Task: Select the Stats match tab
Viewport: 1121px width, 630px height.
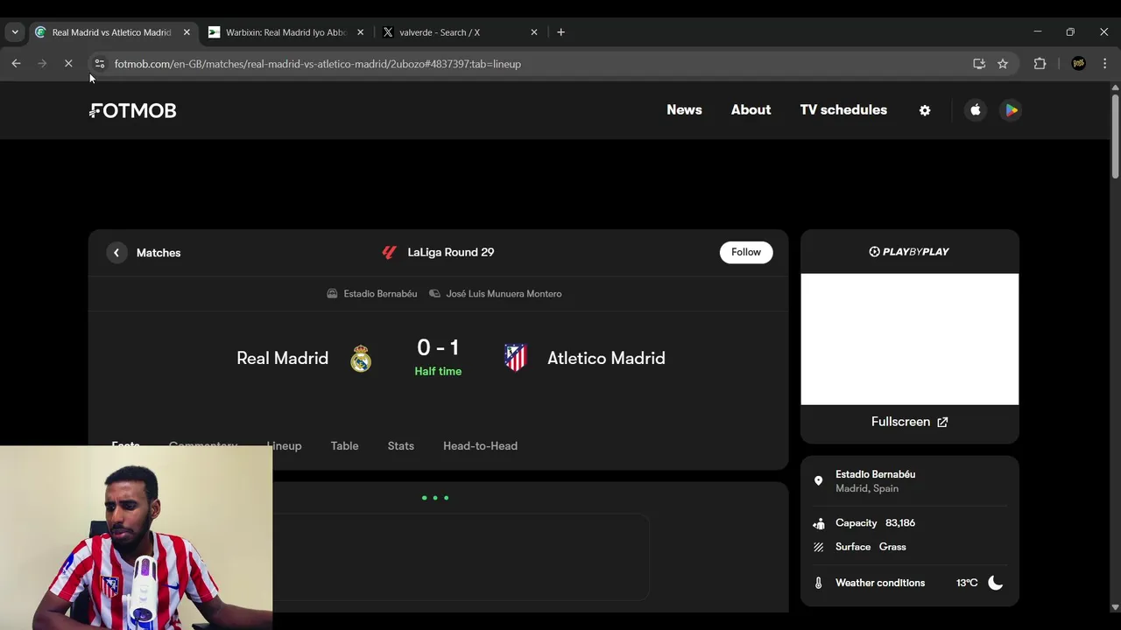Action: click(x=401, y=446)
